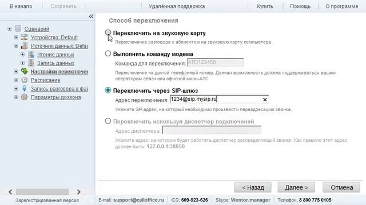Open the Источник данных link
Viewport: 366px width, 205px height.
pyautogui.click(x=59, y=46)
